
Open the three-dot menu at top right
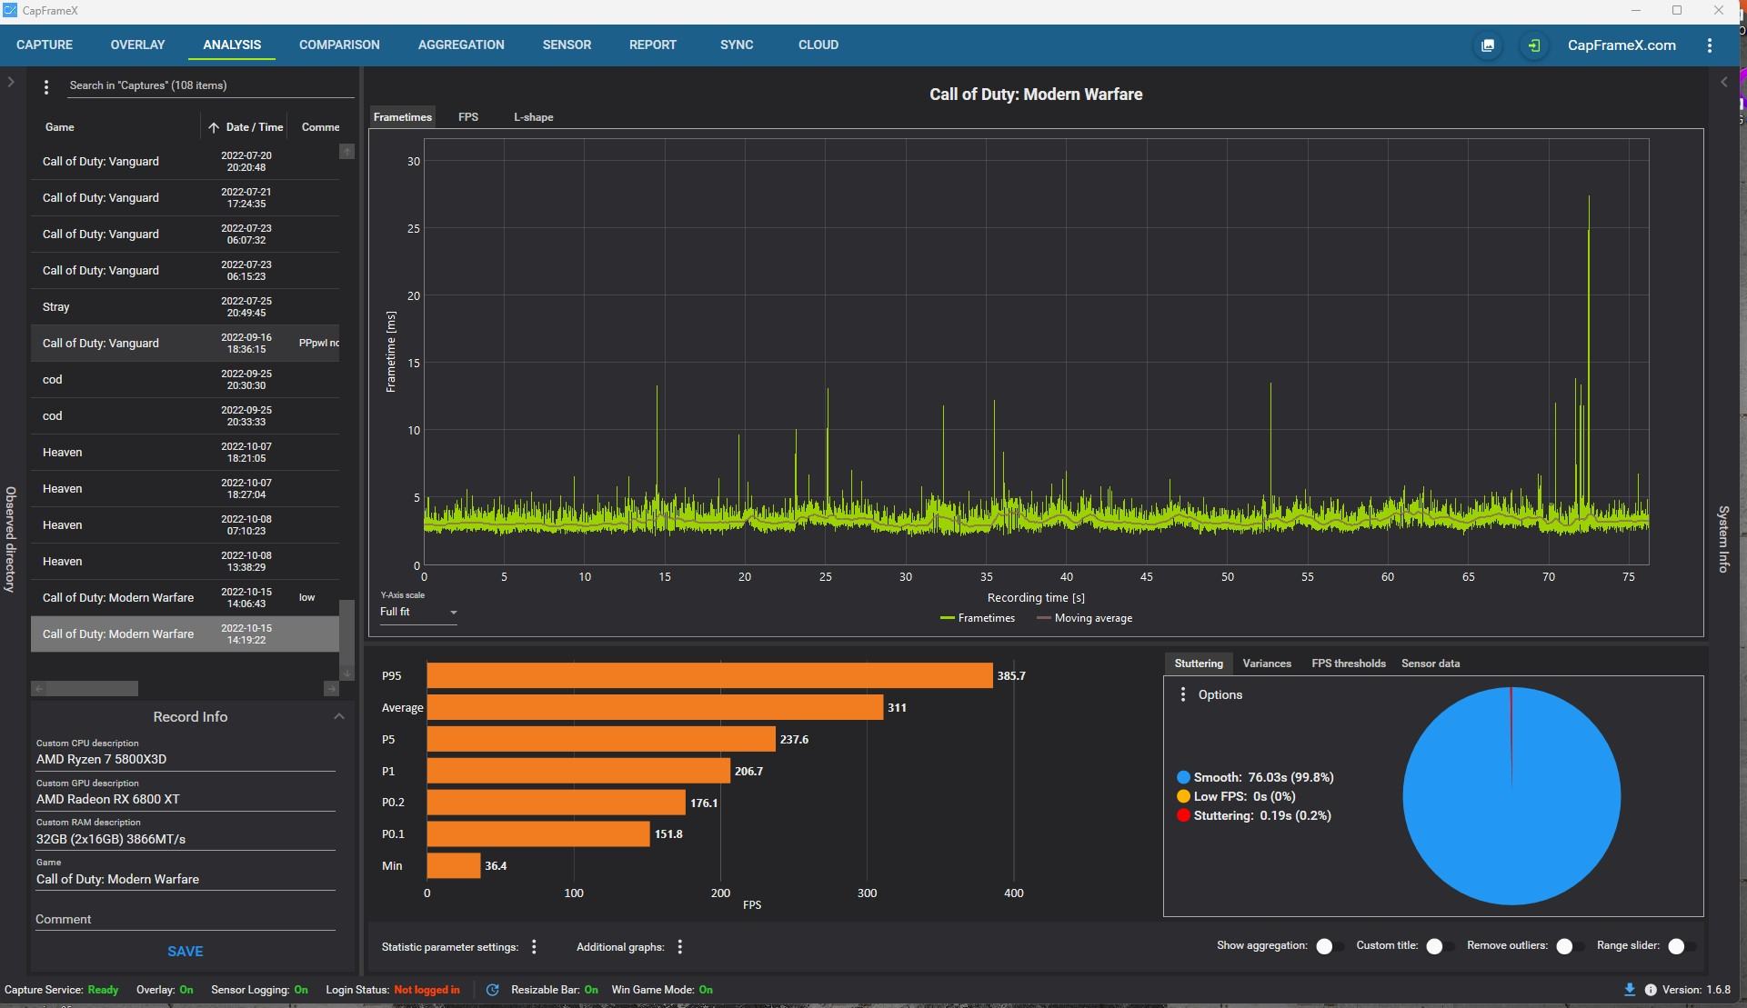point(1710,45)
